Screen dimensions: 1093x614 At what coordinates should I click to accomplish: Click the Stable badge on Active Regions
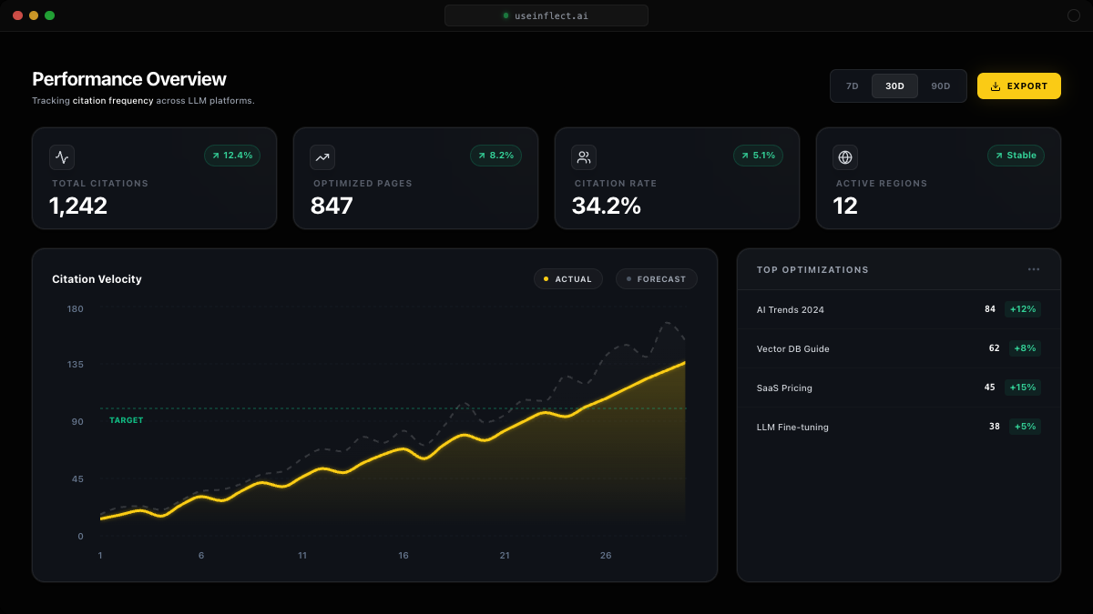coord(1016,156)
